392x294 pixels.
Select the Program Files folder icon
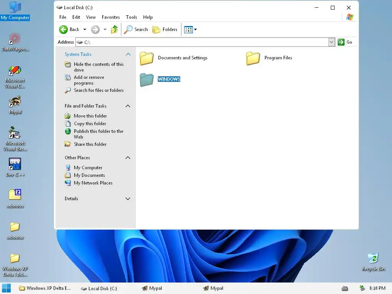253,58
